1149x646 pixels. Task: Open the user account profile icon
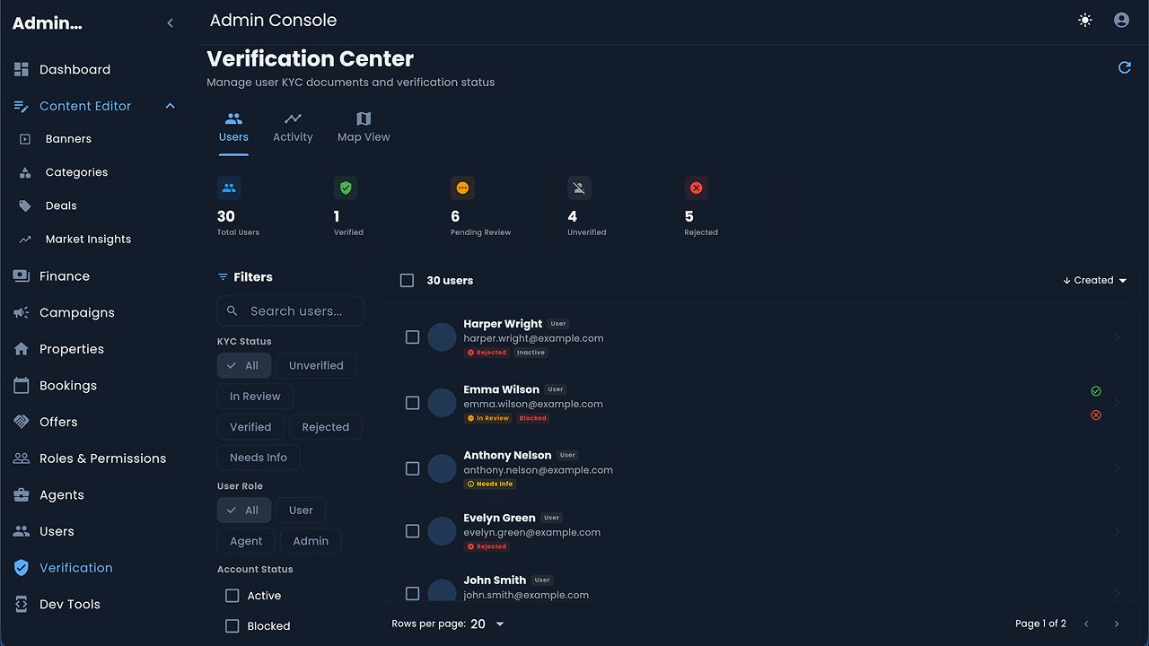1121,20
